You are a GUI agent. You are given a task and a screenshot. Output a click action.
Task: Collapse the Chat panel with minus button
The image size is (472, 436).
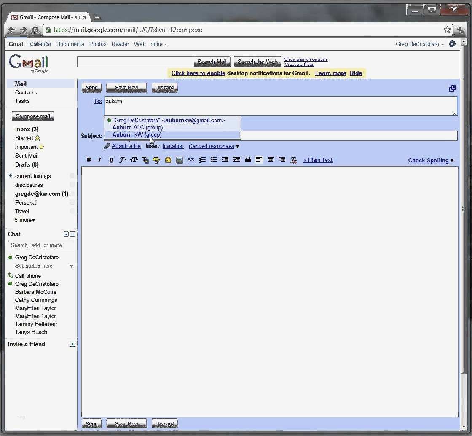pyautogui.click(x=72, y=234)
